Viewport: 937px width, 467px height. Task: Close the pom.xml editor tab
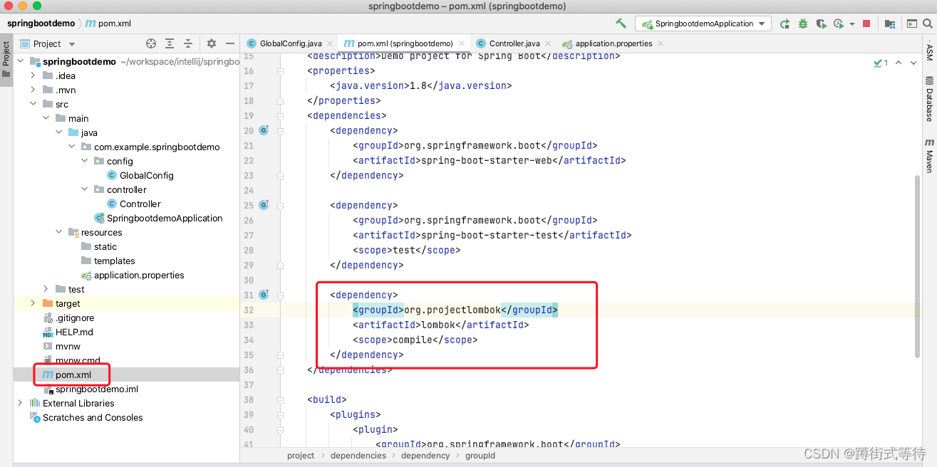(462, 43)
